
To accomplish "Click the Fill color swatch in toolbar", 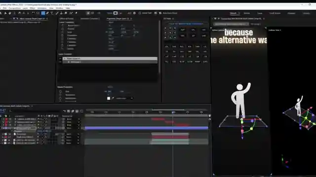I will coord(115,13).
